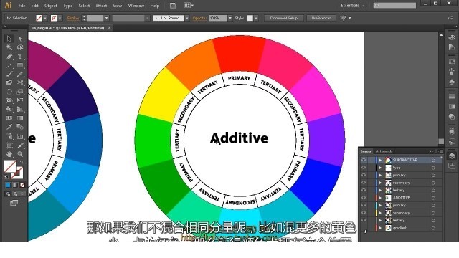Open the Effect menu
459x258 pixels.
pyautogui.click(x=101, y=6)
